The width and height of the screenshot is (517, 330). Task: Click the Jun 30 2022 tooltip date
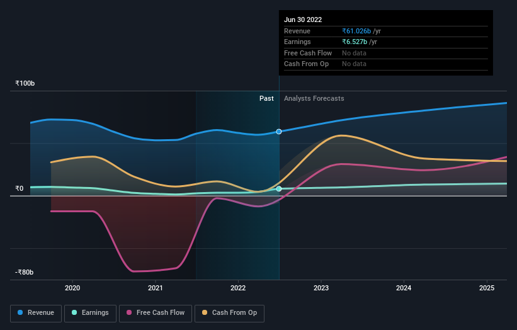(x=303, y=20)
